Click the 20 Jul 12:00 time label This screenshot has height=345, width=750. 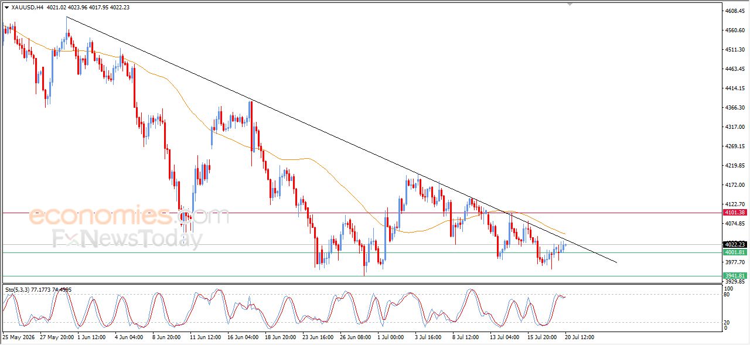click(x=579, y=337)
